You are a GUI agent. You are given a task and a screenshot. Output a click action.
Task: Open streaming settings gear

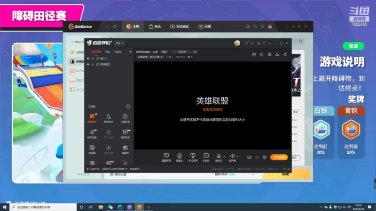coord(265,157)
